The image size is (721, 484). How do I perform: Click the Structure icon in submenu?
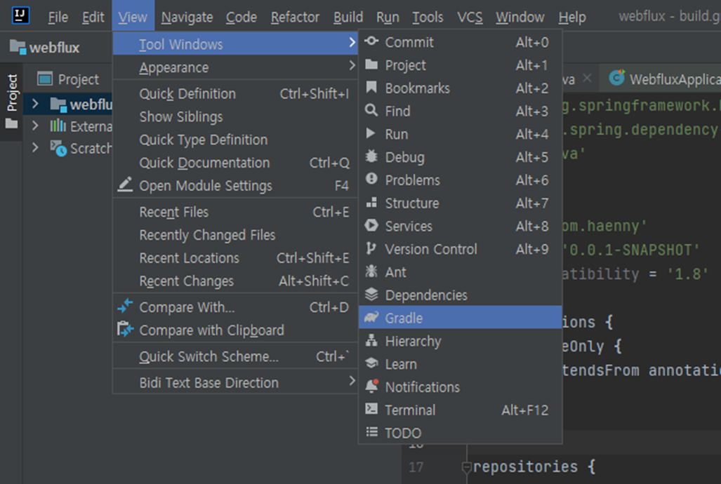point(371,203)
